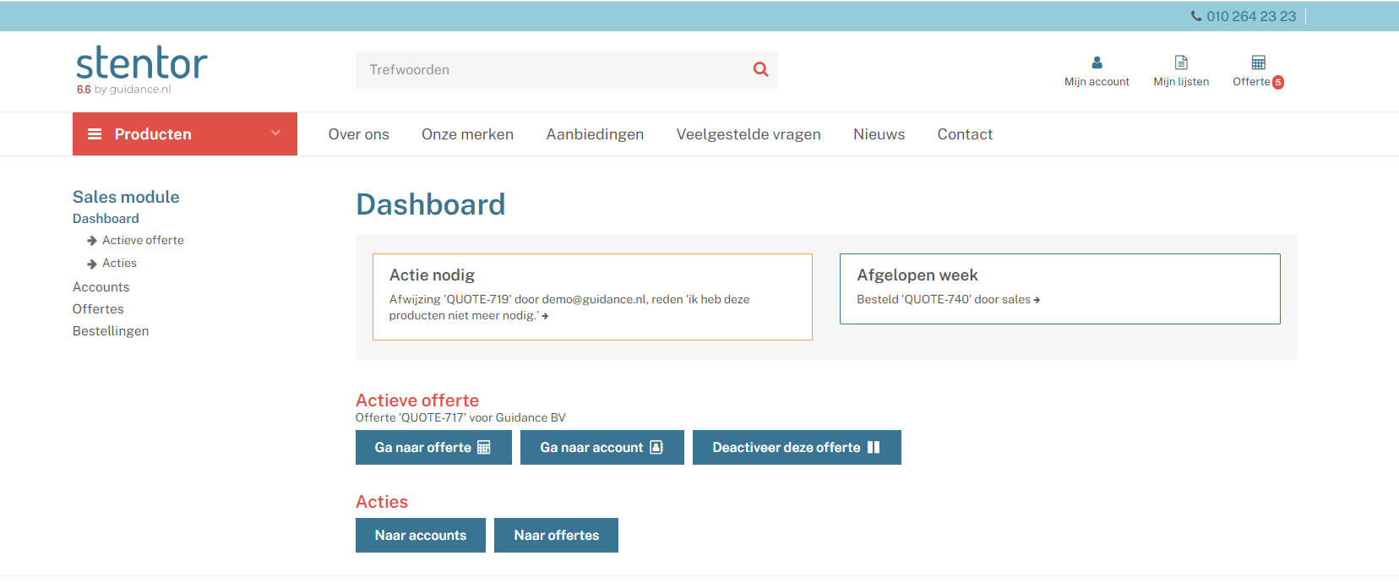Click the red Offerte badge counter
This screenshot has width=1399, height=583.
tap(1278, 83)
